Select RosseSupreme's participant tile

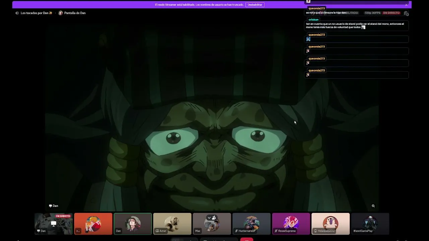click(291, 224)
